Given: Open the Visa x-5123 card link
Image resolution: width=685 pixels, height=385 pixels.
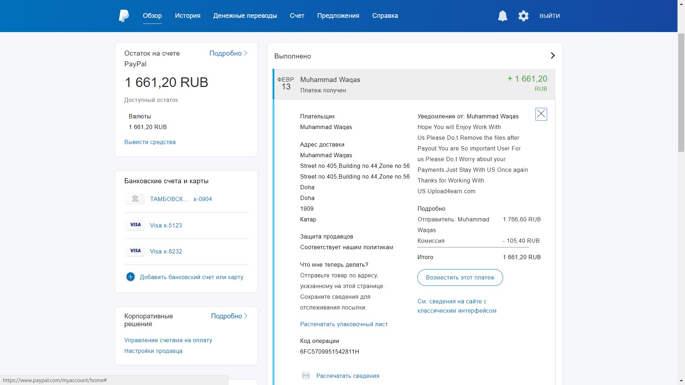Looking at the screenshot, I should coord(166,225).
